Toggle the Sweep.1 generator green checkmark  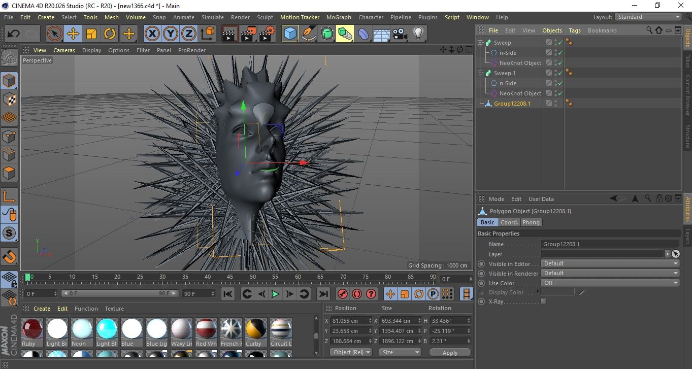(x=561, y=73)
